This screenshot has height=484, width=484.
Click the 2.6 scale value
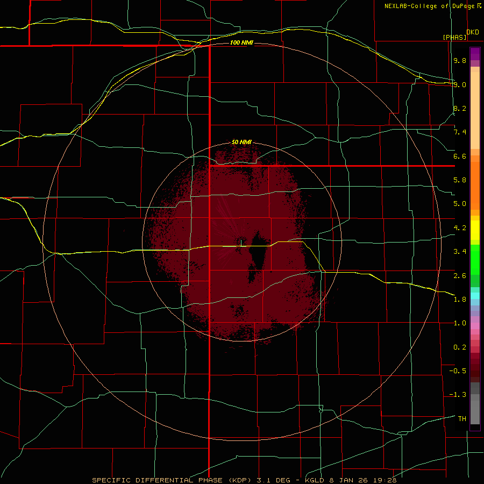click(x=460, y=275)
